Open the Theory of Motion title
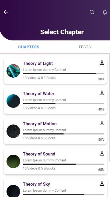This screenshot has height=197, width=110. (x=40, y=124)
